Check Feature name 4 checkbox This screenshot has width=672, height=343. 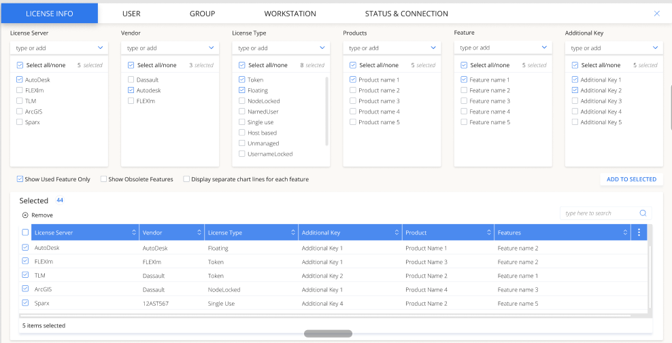pos(464,112)
